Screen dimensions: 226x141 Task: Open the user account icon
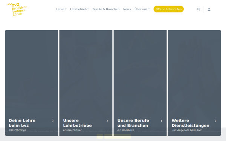click(209, 9)
